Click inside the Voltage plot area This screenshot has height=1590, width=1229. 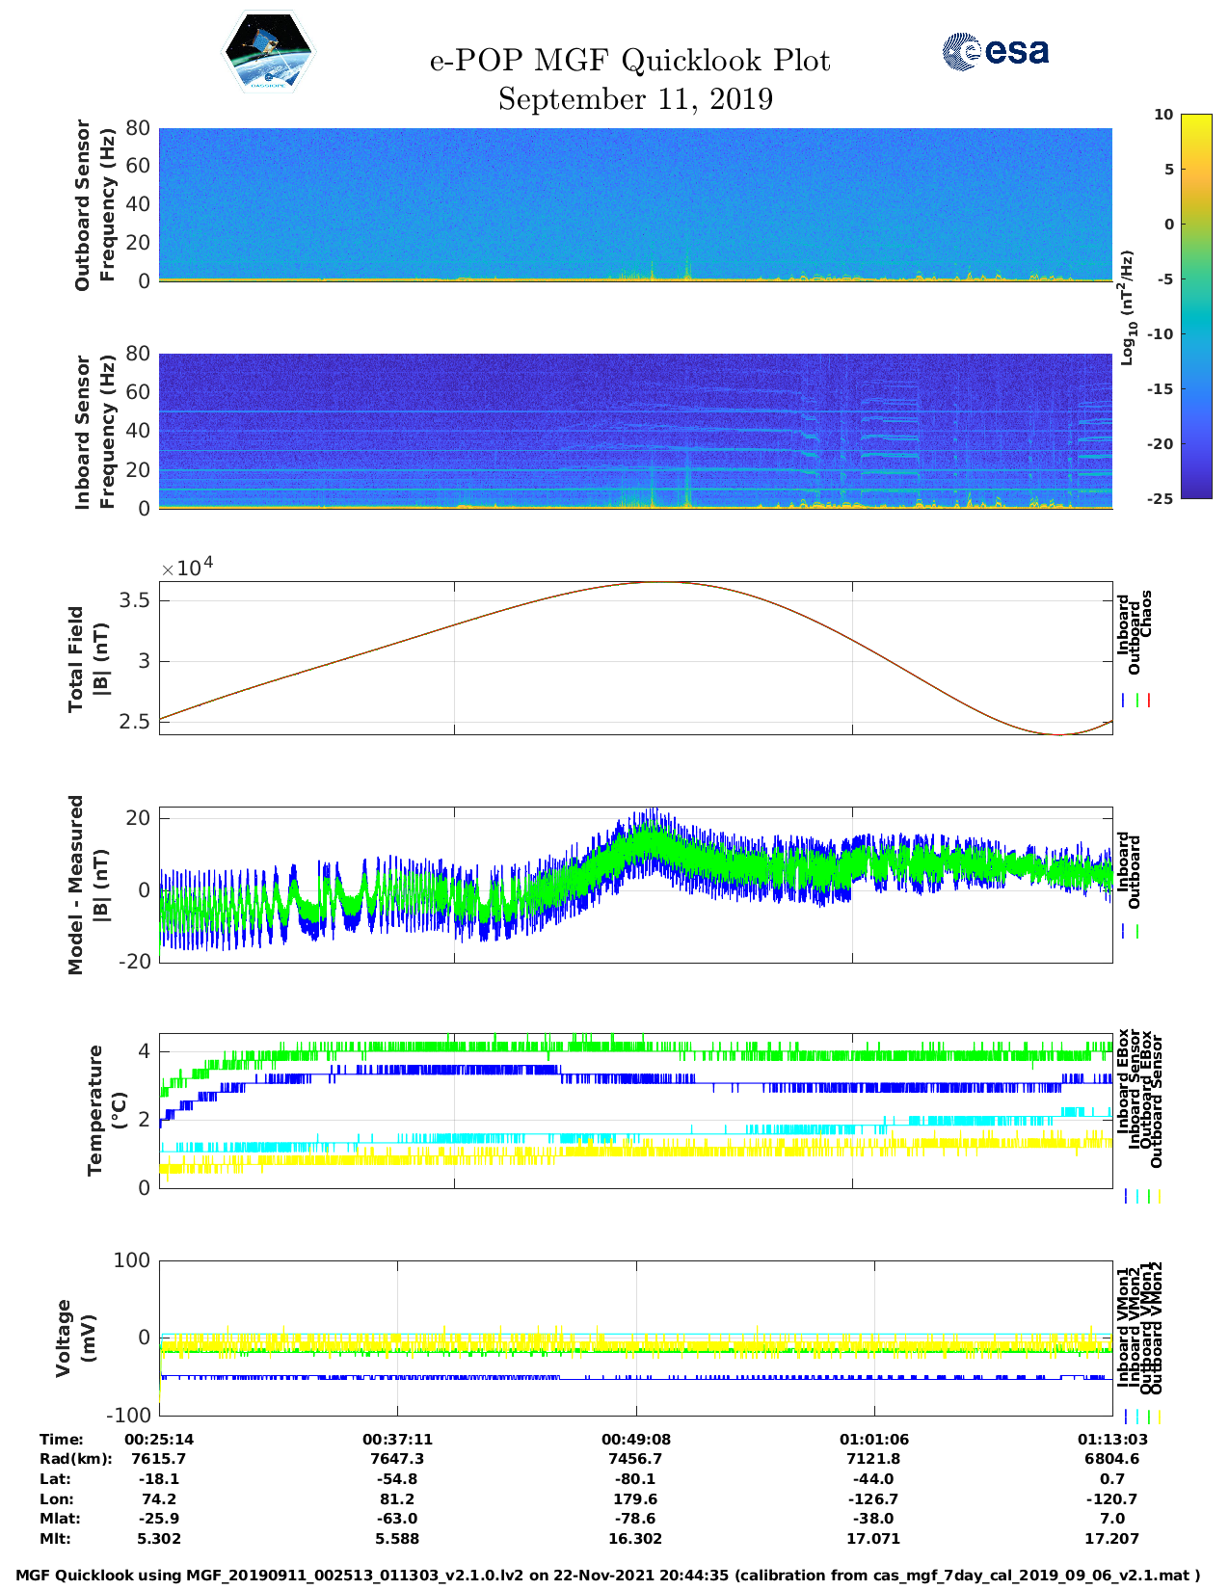coord(635,1338)
